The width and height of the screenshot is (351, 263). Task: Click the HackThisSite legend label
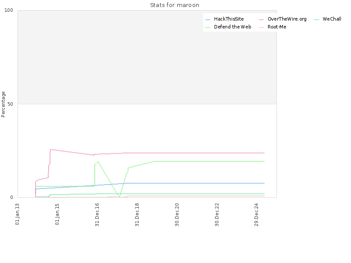[229, 19]
